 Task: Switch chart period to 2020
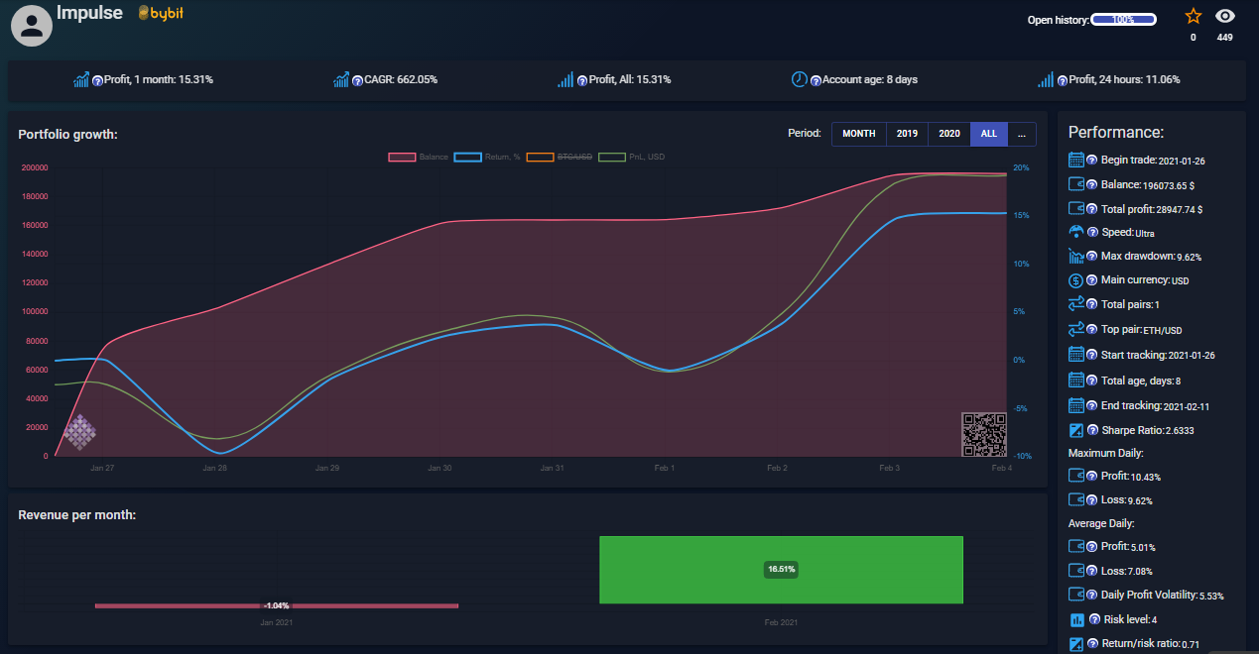click(x=948, y=134)
